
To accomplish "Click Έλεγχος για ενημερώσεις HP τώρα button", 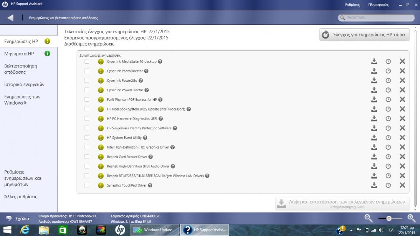I will point(364,35).
